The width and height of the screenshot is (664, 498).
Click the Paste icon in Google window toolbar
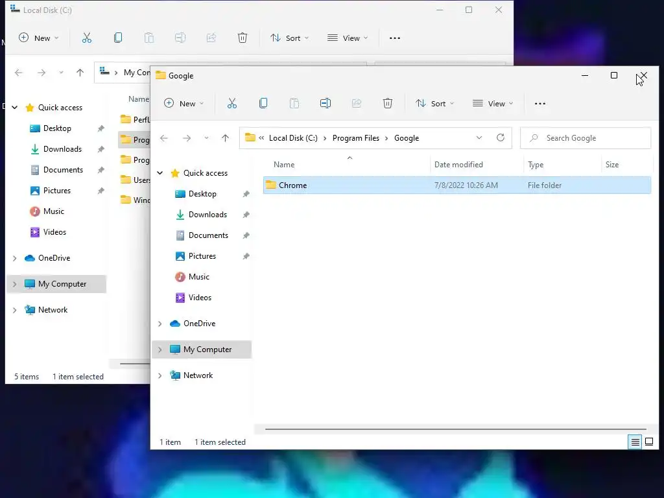294,103
